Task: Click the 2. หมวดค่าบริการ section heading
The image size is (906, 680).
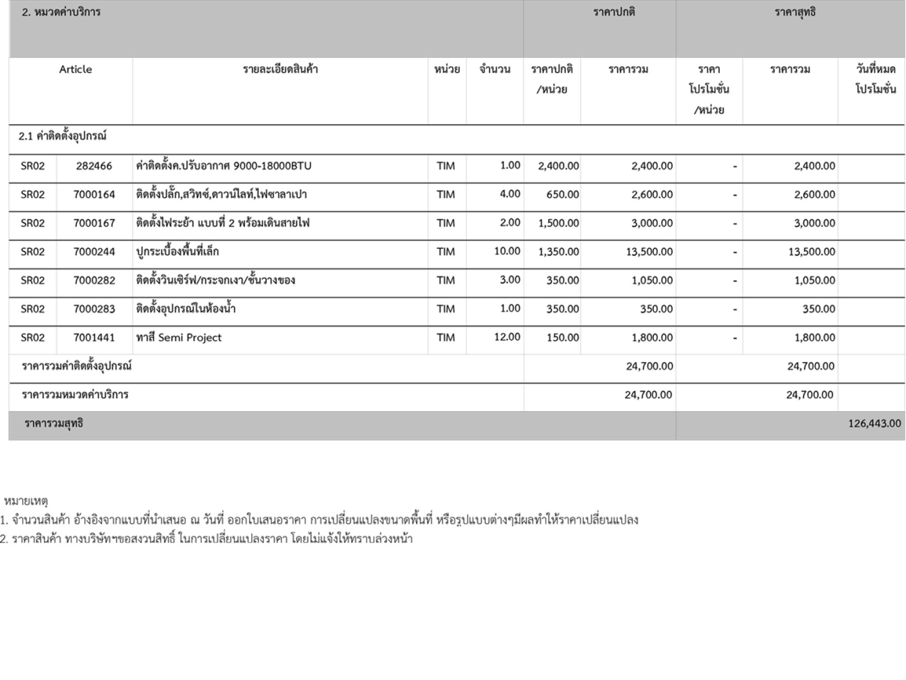Action: [x=61, y=12]
